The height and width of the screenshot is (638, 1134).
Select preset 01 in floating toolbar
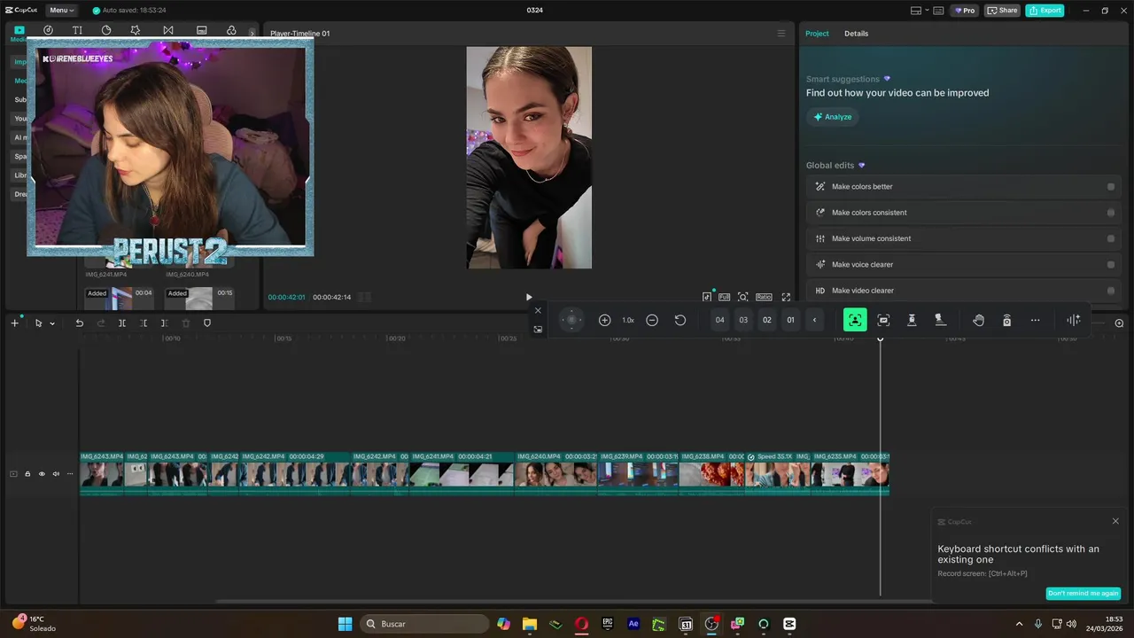(791, 320)
